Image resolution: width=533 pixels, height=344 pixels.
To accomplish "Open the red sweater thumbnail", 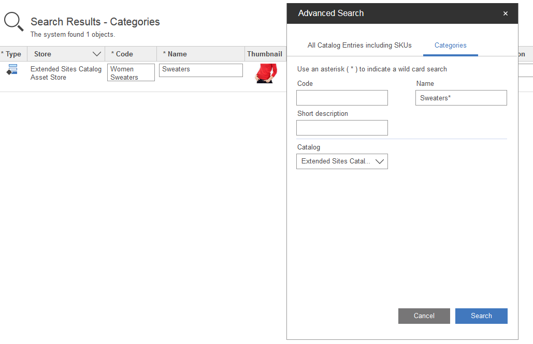I will pyautogui.click(x=265, y=73).
